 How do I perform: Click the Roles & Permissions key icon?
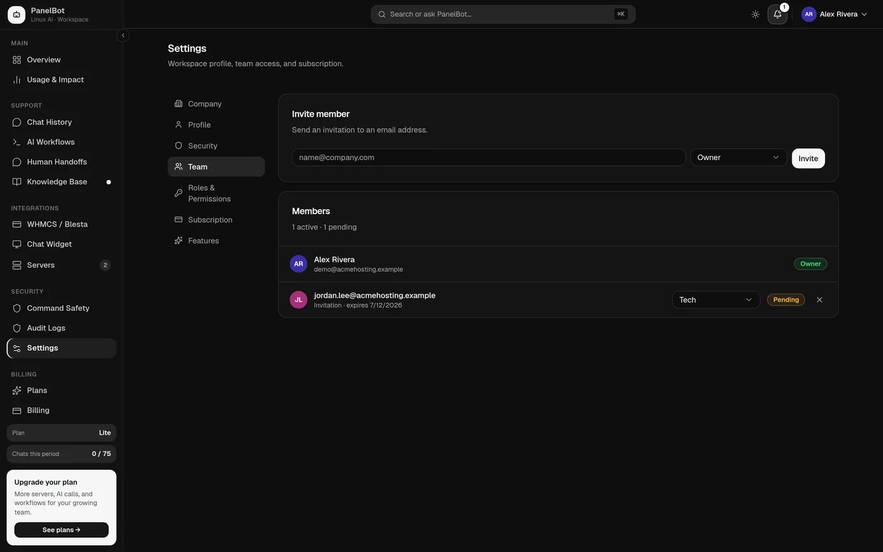tap(178, 193)
